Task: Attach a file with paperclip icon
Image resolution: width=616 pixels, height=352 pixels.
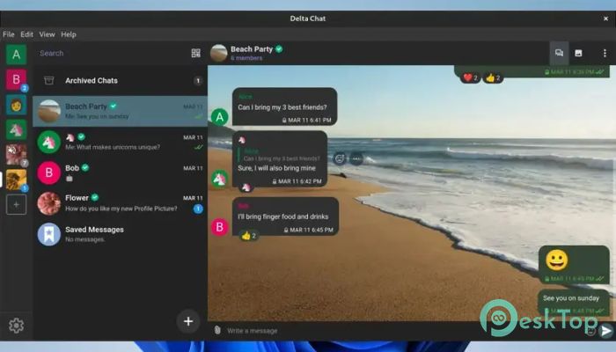Action: click(217, 330)
